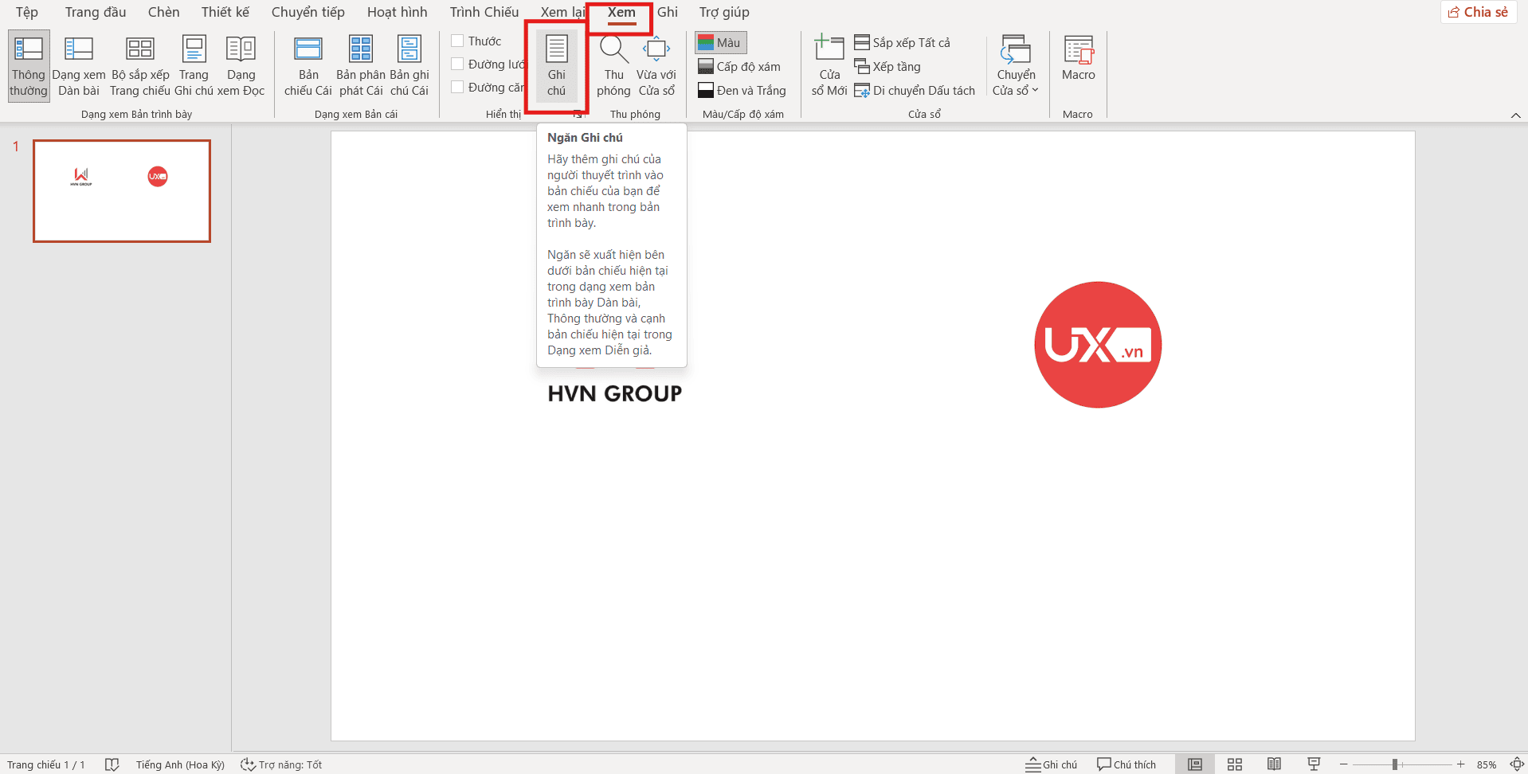Image resolution: width=1528 pixels, height=774 pixels.
Task: Switch to Dạng xem Đọc mode
Action: [x=241, y=64]
